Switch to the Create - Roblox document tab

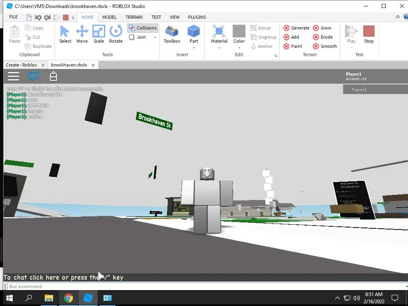tap(22, 65)
